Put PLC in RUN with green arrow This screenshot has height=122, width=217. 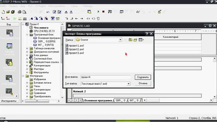(x=98, y=12)
